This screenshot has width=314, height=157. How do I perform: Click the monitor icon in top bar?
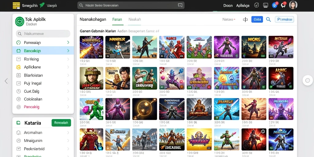tap(266, 6)
